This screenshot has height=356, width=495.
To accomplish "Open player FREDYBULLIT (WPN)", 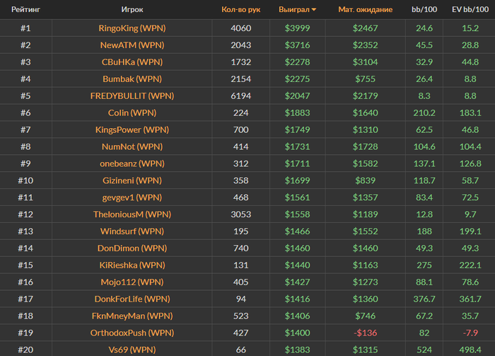I will click(132, 96).
